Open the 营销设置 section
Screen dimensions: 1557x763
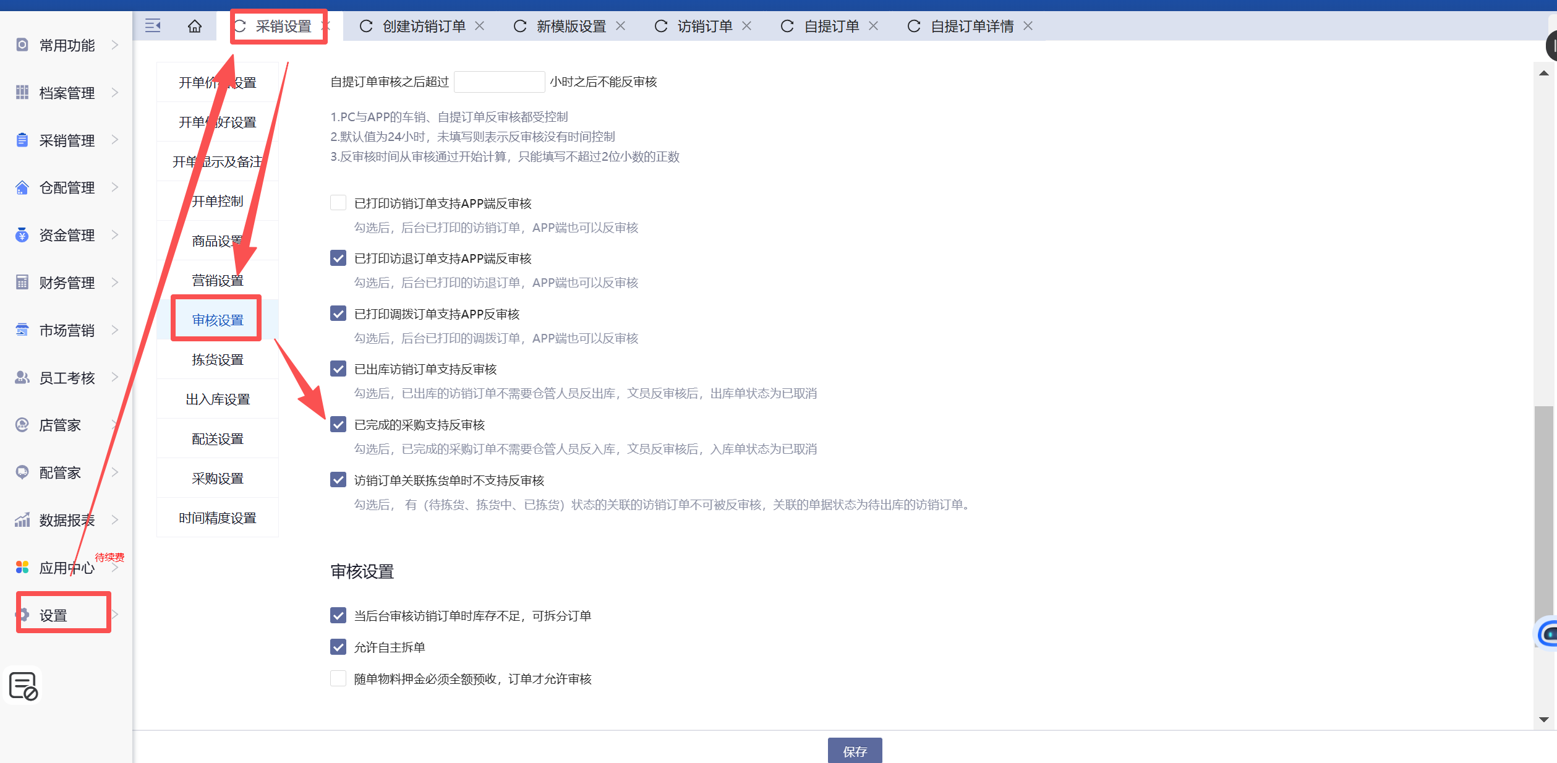click(218, 280)
